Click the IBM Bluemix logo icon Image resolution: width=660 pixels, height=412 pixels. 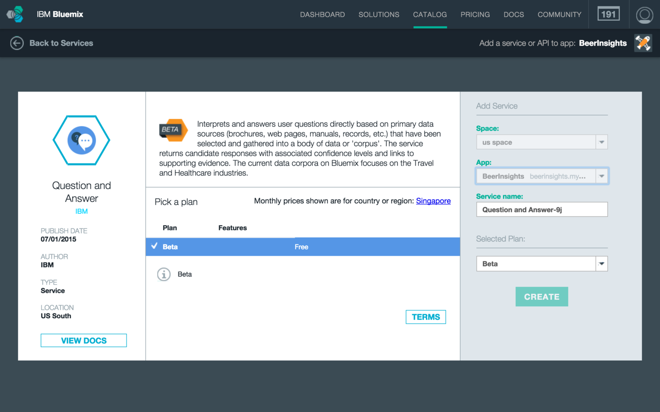[16, 14]
